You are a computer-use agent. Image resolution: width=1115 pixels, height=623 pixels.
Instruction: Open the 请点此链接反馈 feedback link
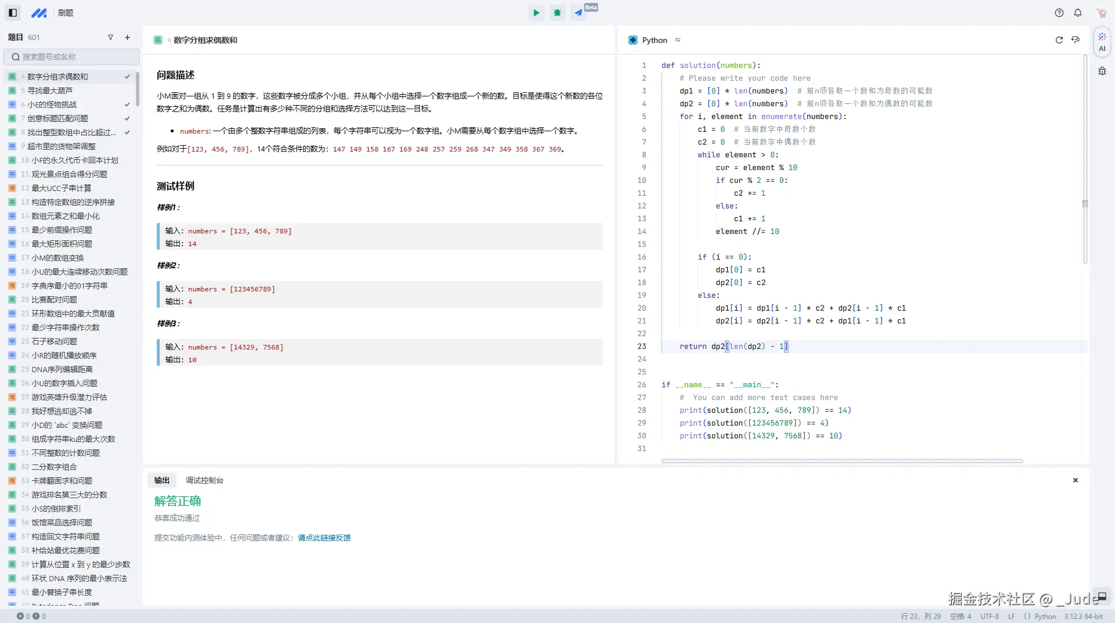(324, 538)
